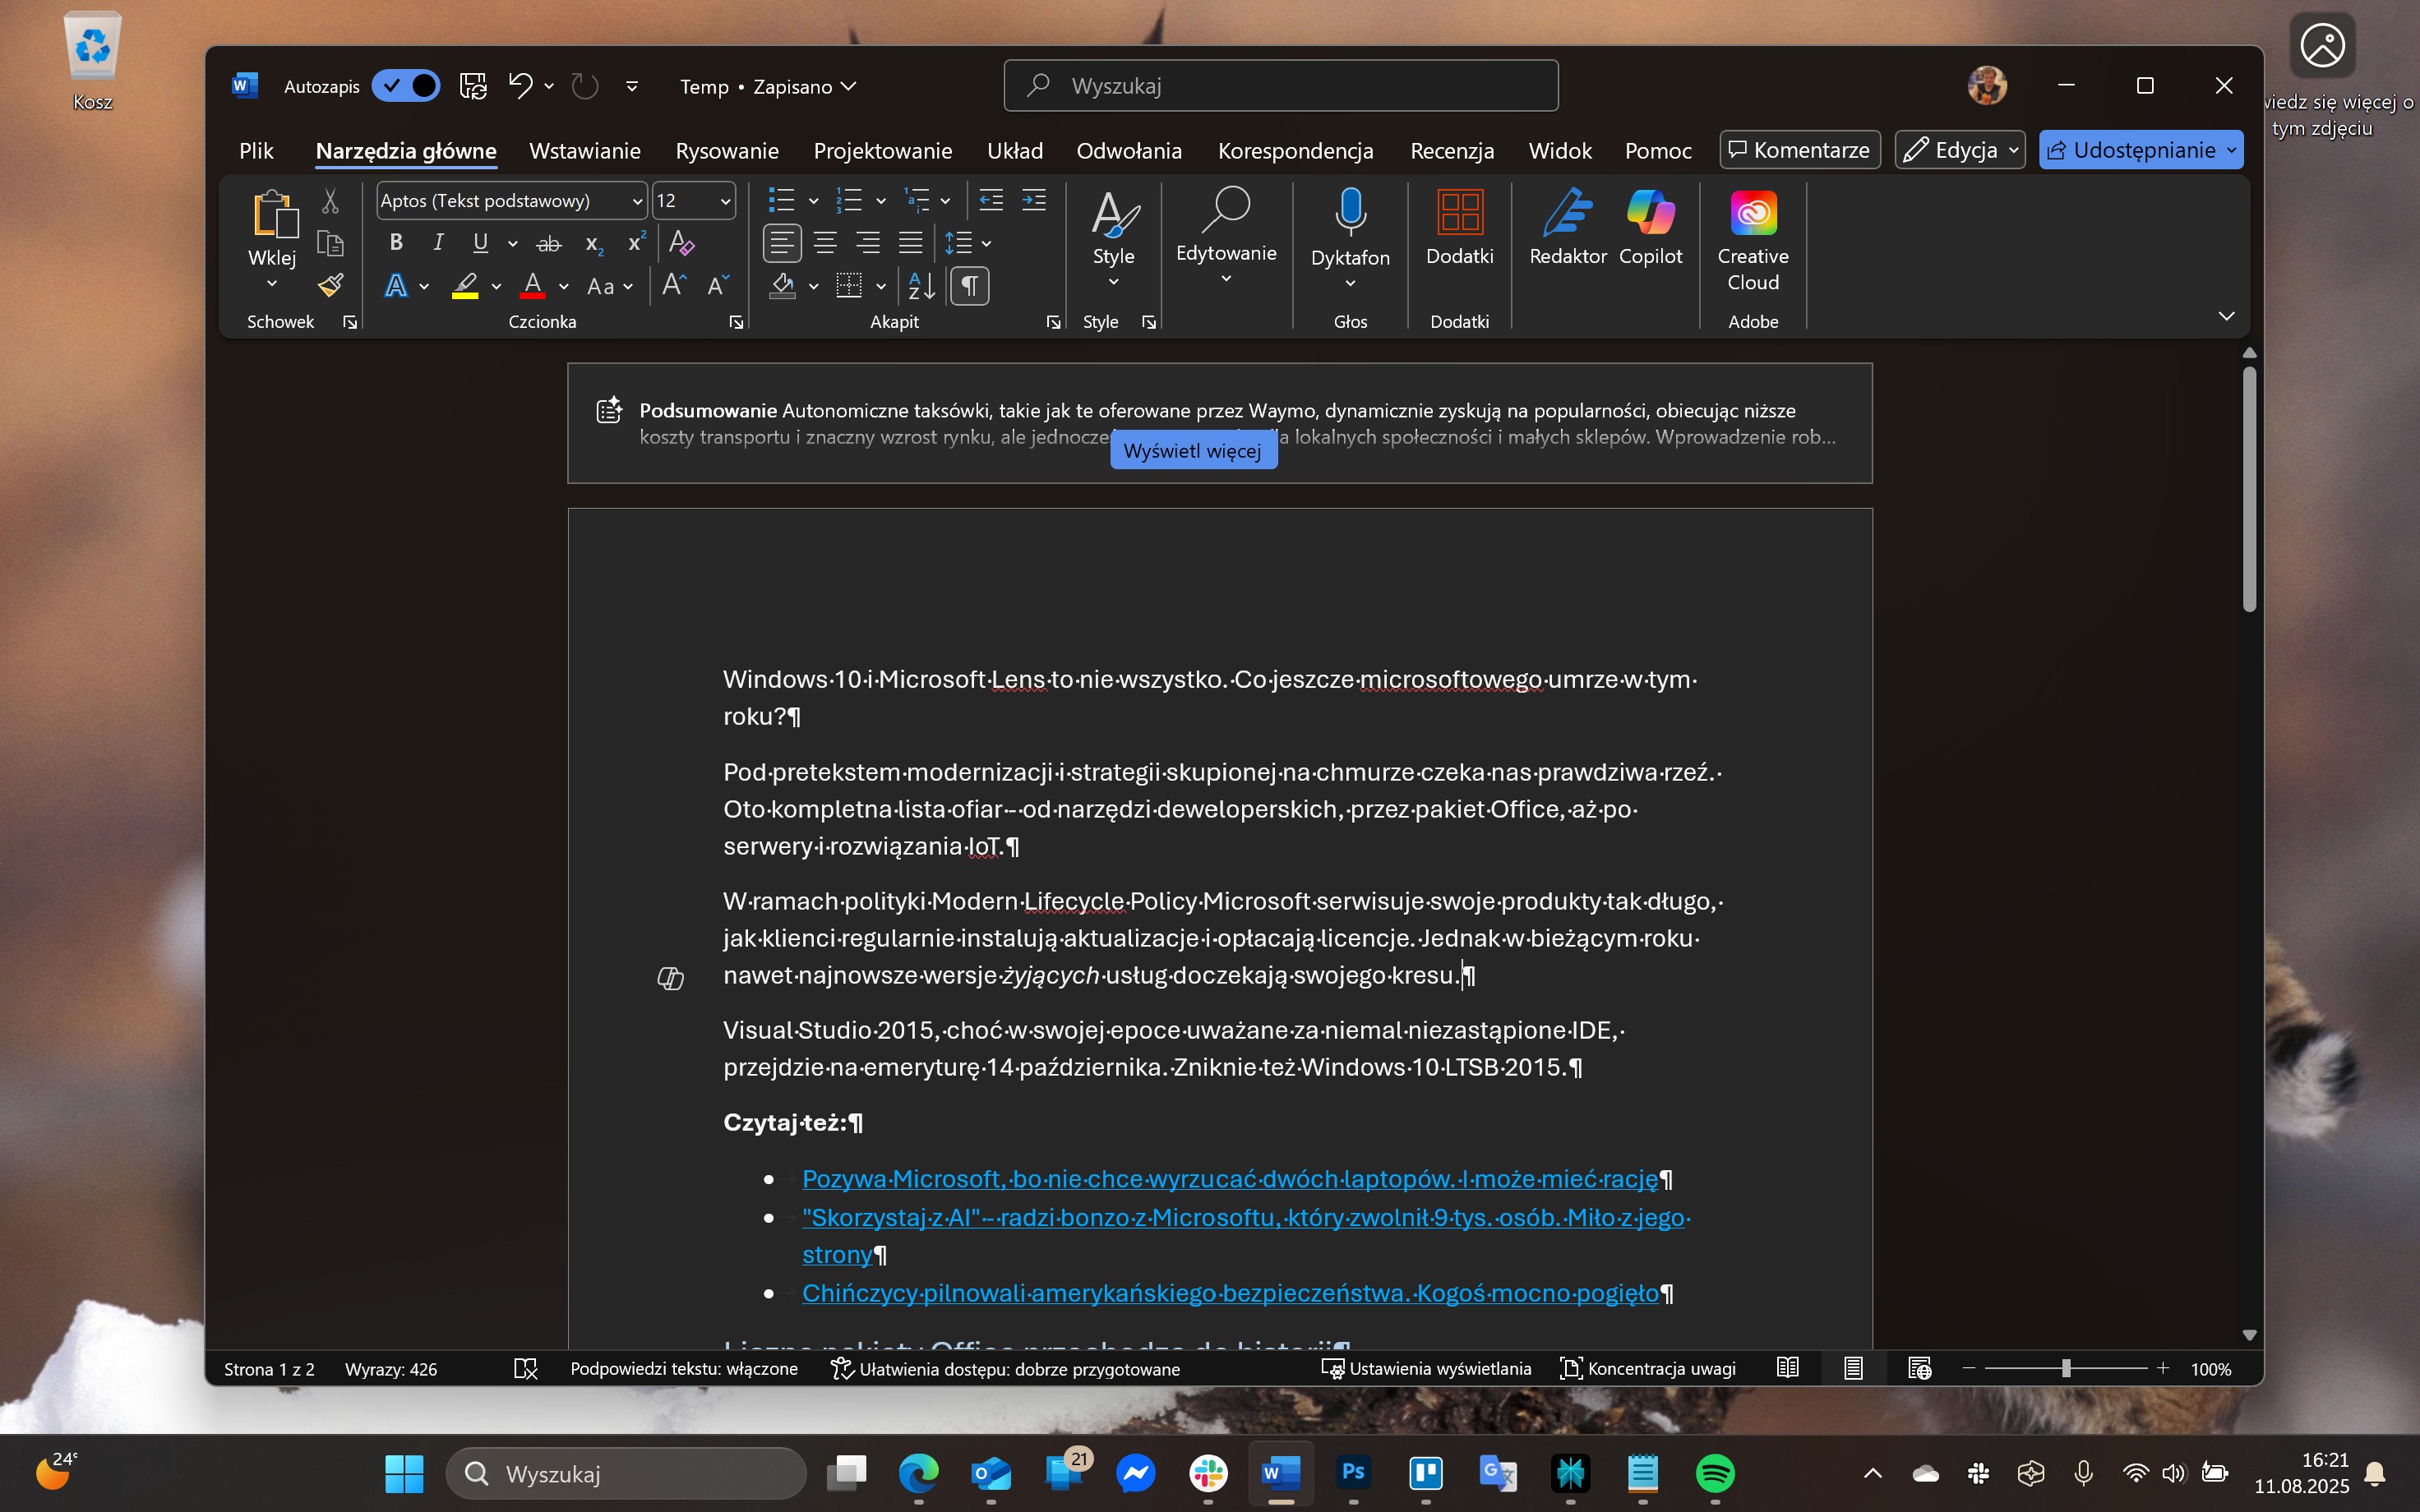
Task: Click the Copilot icon beside paragraph
Action: pyautogui.click(x=670, y=978)
